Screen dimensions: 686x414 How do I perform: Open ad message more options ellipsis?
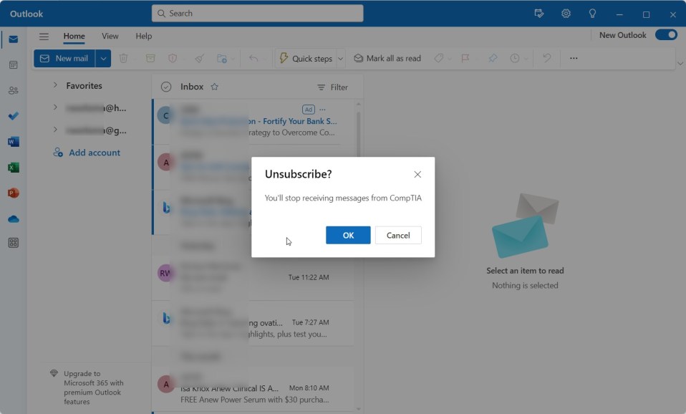point(322,110)
